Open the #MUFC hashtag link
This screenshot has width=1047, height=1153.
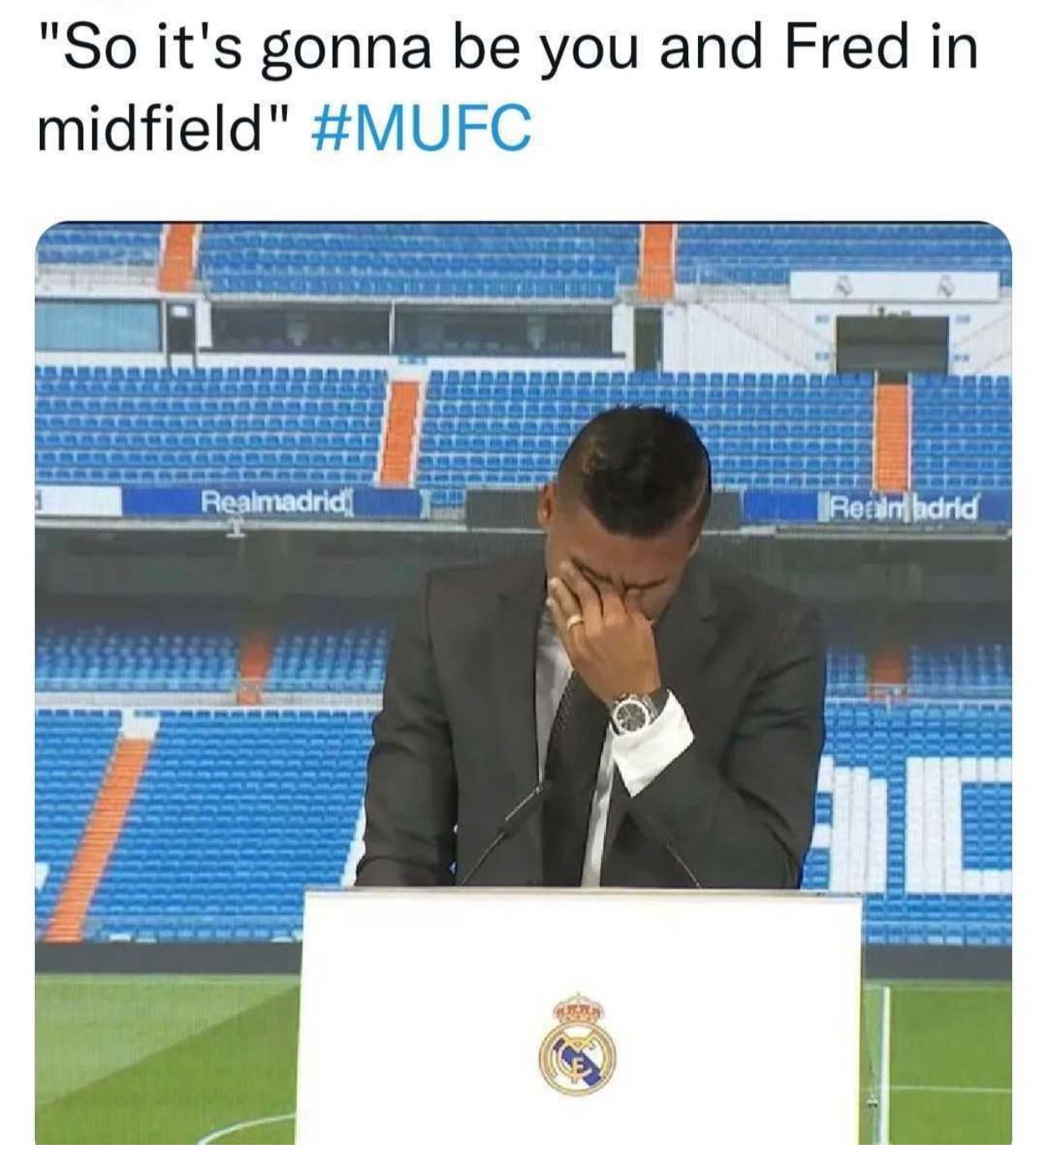pyautogui.click(x=422, y=128)
